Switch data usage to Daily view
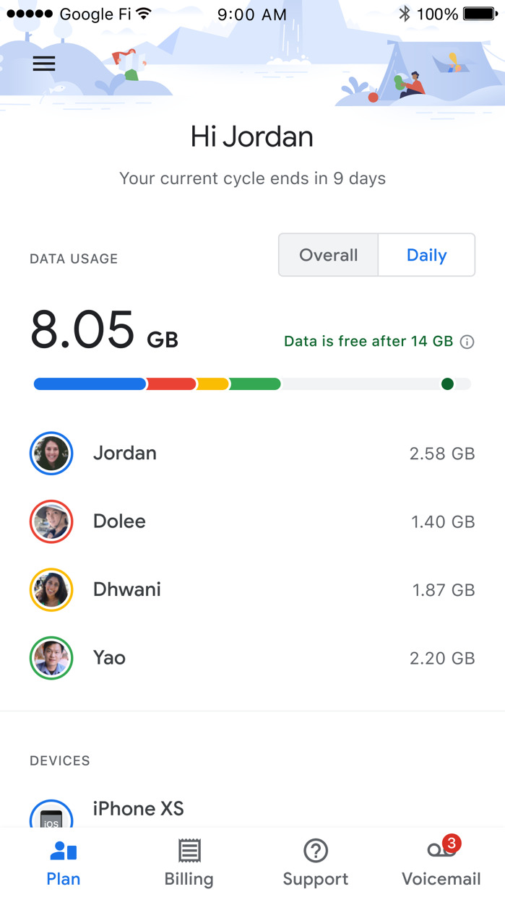Viewport: 505px width, 897px height. point(426,255)
